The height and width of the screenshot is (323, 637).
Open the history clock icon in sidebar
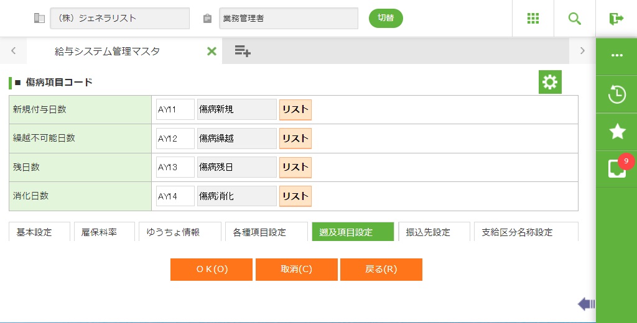click(616, 94)
